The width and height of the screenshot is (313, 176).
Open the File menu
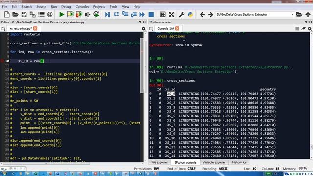coord(4,7)
